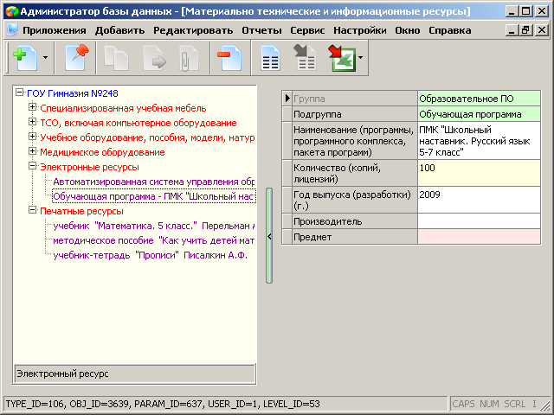
Task: Restore the inner document window
Action: (x=525, y=30)
